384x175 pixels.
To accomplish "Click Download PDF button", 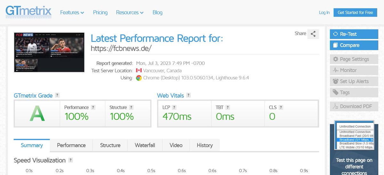I will pos(354,106).
